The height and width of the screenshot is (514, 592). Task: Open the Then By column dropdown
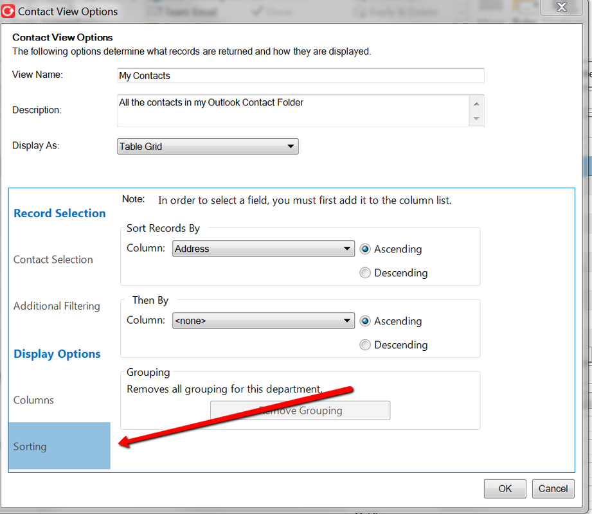(x=263, y=321)
